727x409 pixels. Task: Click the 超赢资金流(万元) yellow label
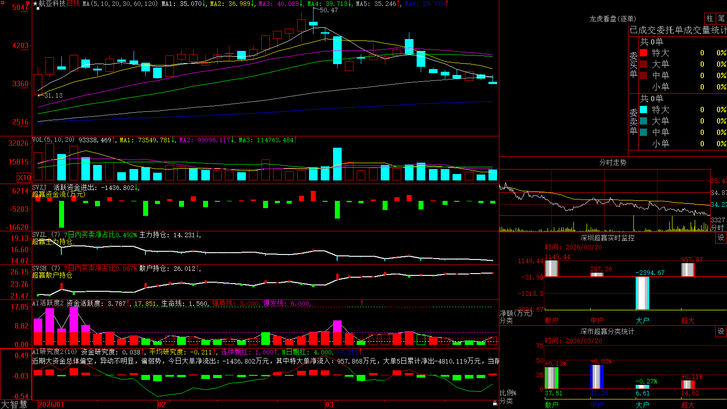point(59,194)
